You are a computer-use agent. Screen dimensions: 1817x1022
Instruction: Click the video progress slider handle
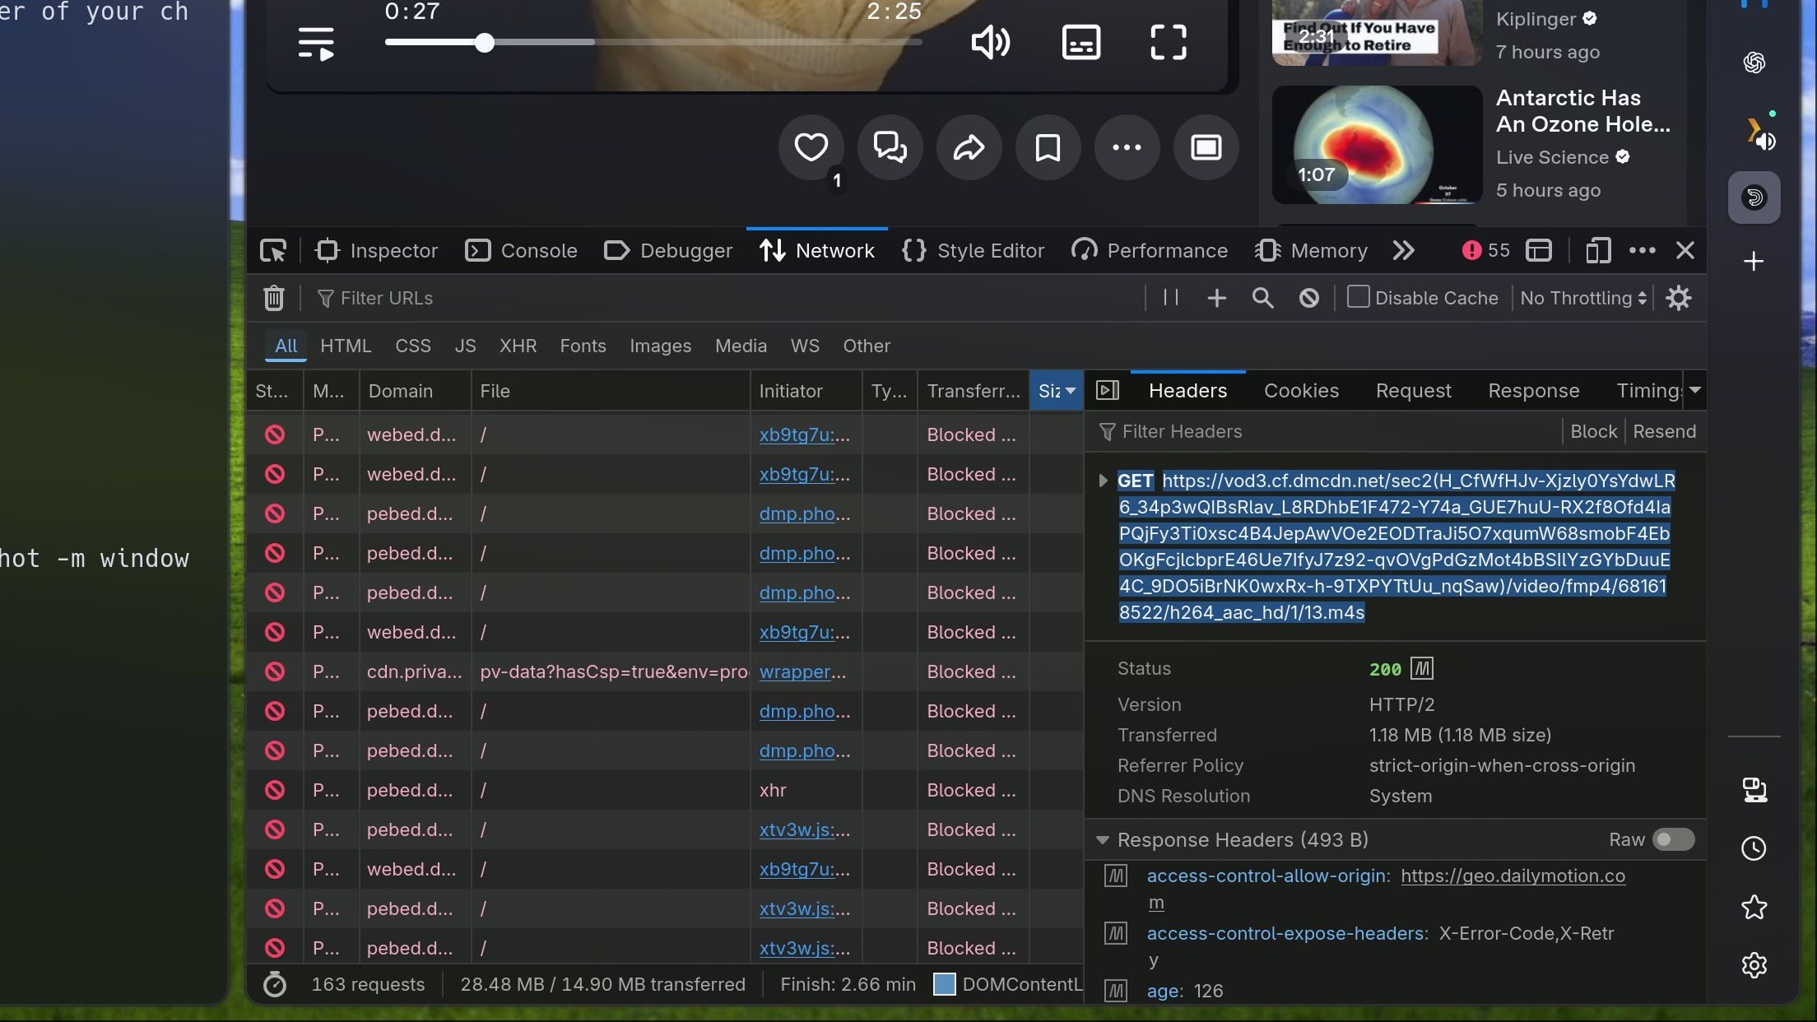pos(485,43)
